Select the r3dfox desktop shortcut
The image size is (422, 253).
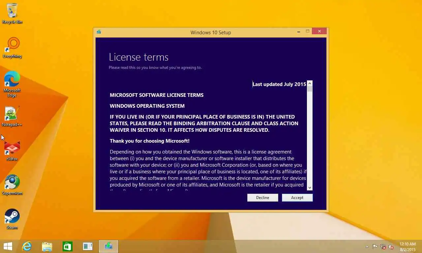12,151
